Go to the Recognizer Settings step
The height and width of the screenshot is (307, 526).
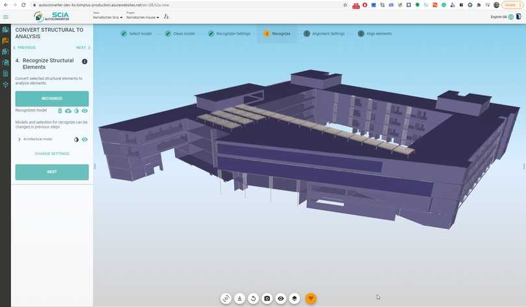click(x=228, y=33)
